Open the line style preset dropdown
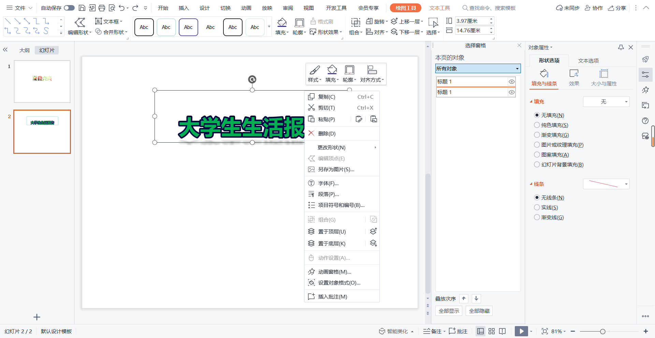 [x=606, y=184]
